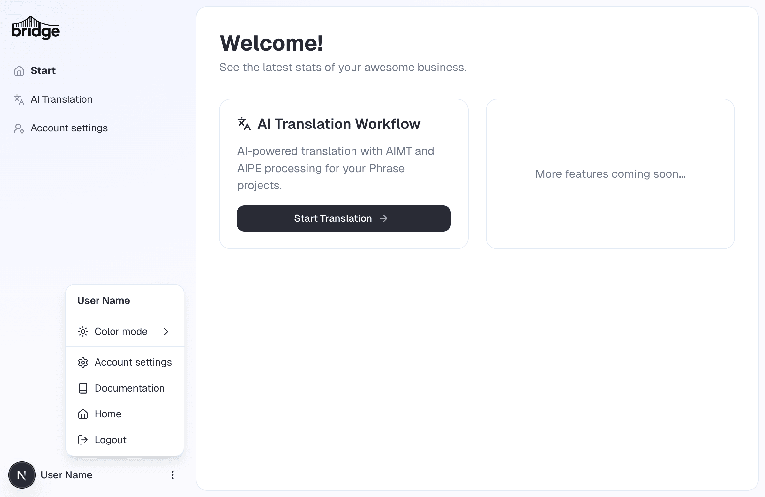Click the gear icon beside Account settings
This screenshot has height=497, width=765.
[83, 362]
